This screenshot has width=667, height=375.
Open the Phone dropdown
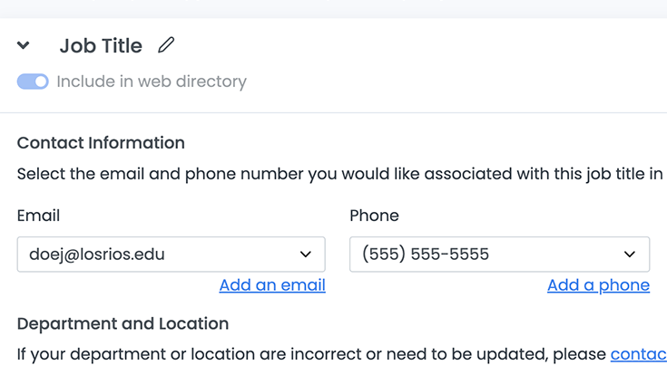(499, 255)
